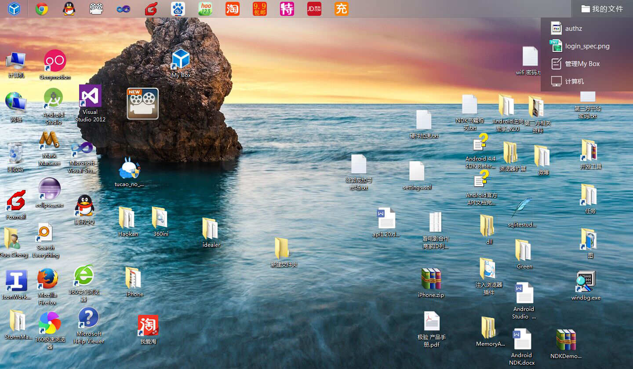Select api1.20.d... Word document

(x=386, y=223)
